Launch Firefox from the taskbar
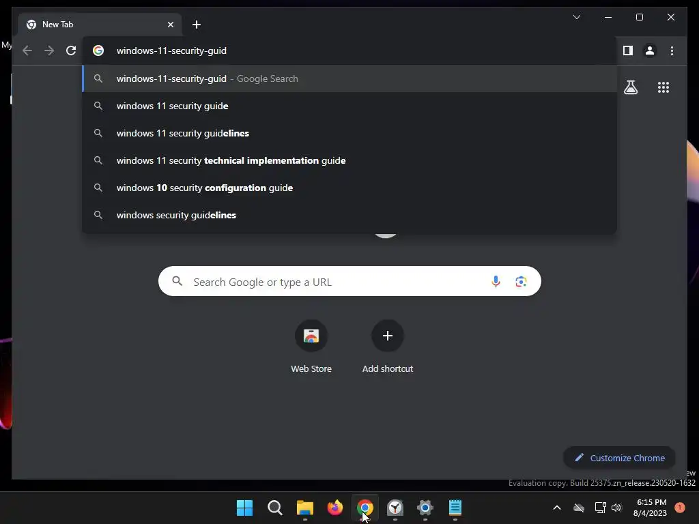699x524 pixels. point(334,508)
